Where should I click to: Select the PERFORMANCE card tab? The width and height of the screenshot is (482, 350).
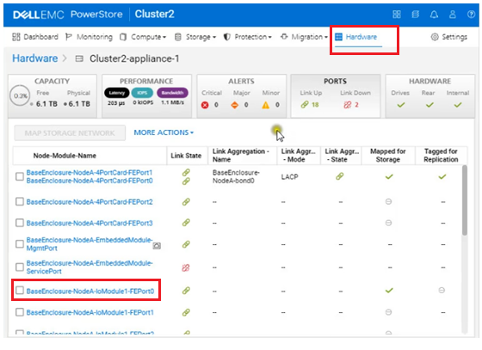pyautogui.click(x=146, y=95)
